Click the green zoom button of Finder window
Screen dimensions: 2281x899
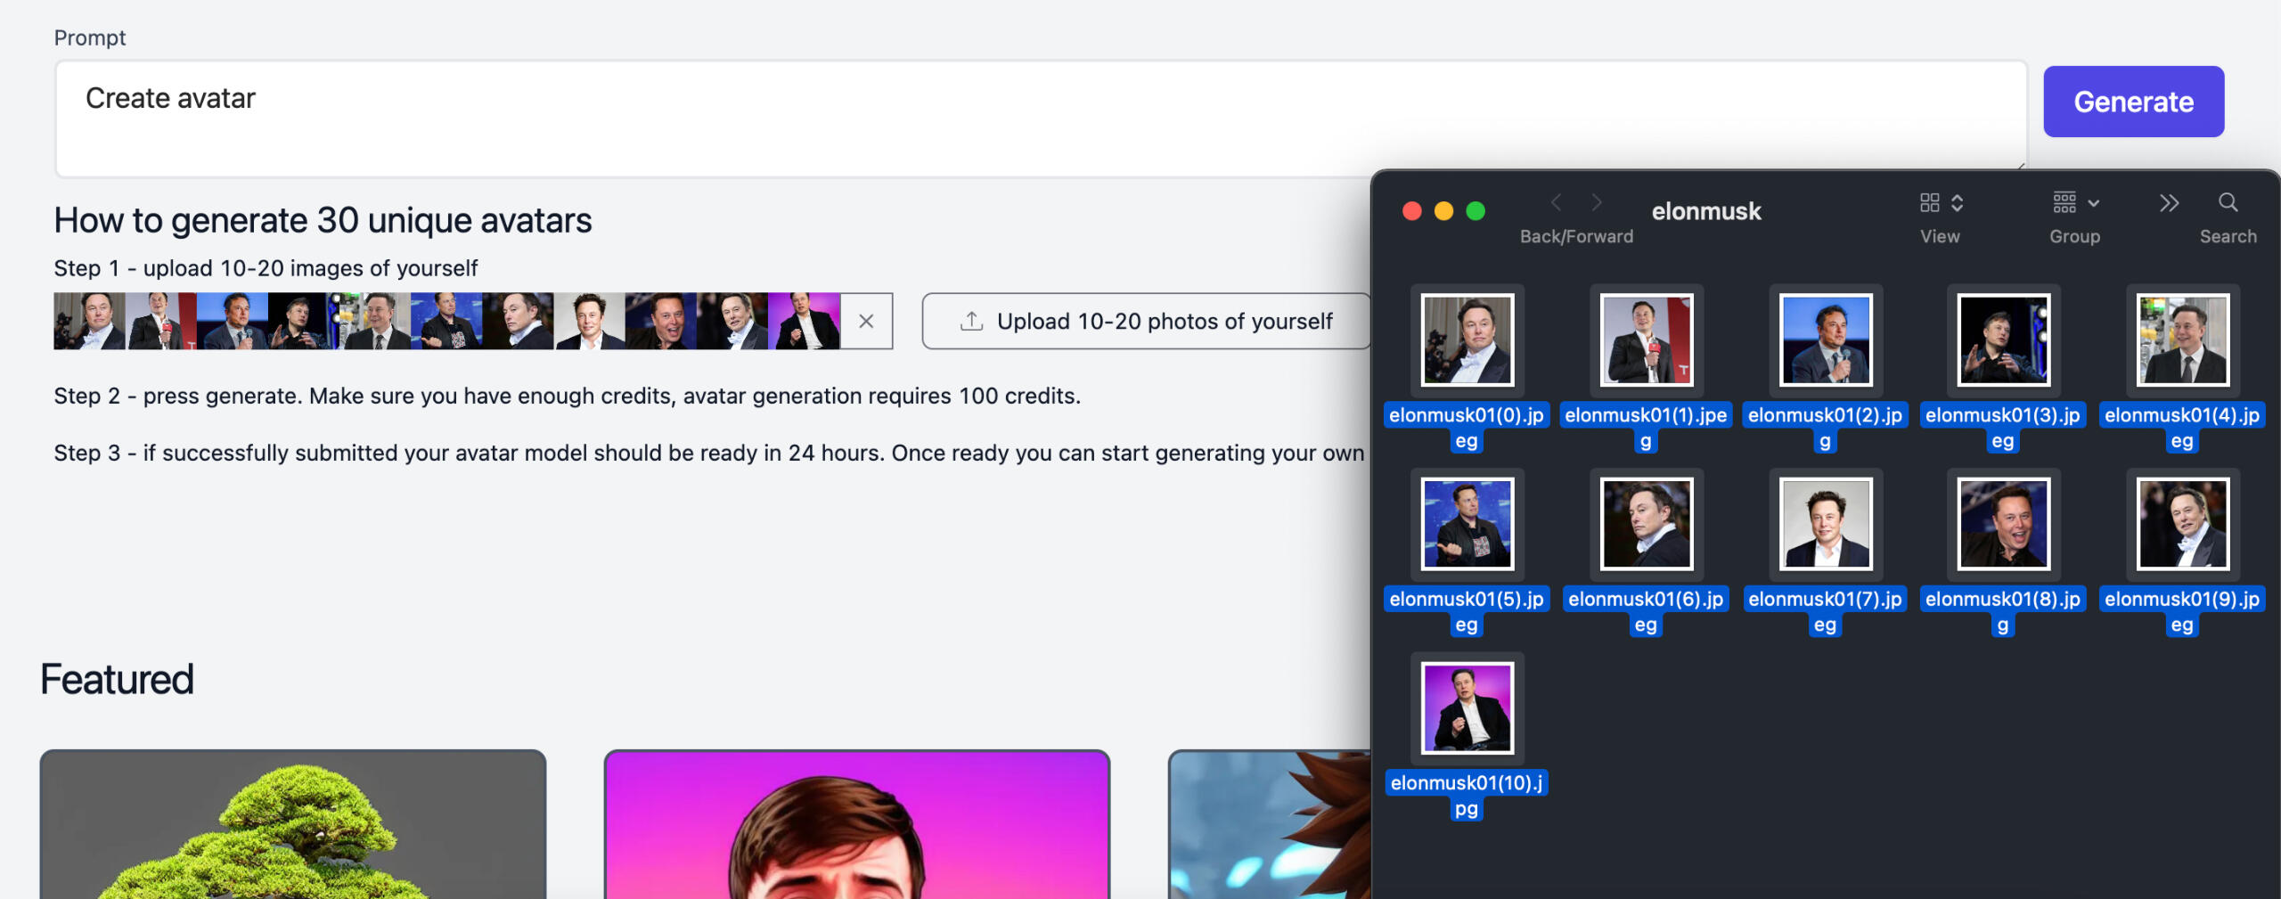1476,211
